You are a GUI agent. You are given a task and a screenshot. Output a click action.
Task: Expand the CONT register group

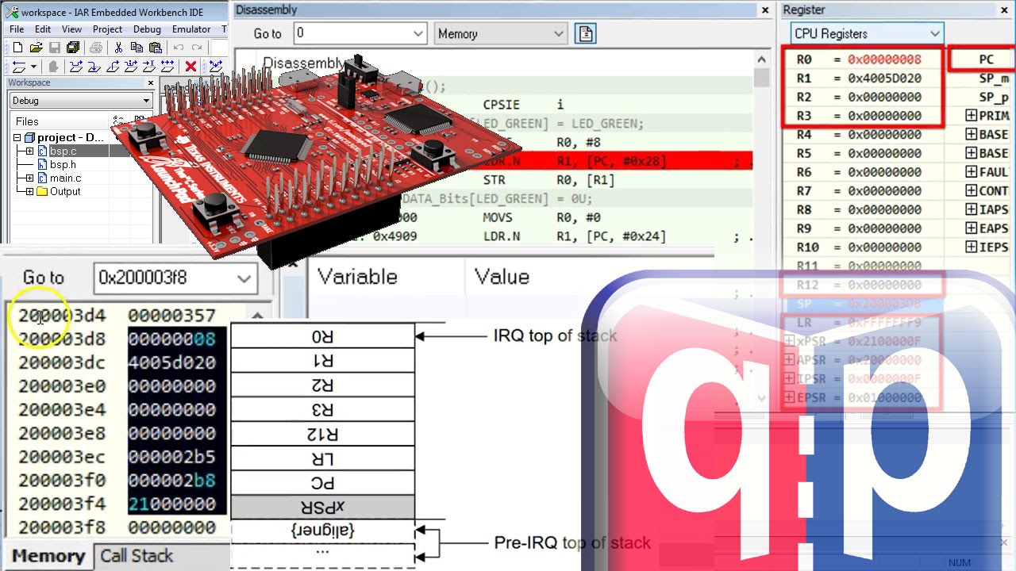point(971,191)
